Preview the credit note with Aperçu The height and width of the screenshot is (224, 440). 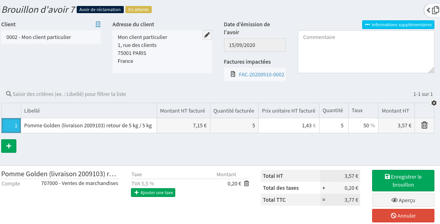pos(403,200)
